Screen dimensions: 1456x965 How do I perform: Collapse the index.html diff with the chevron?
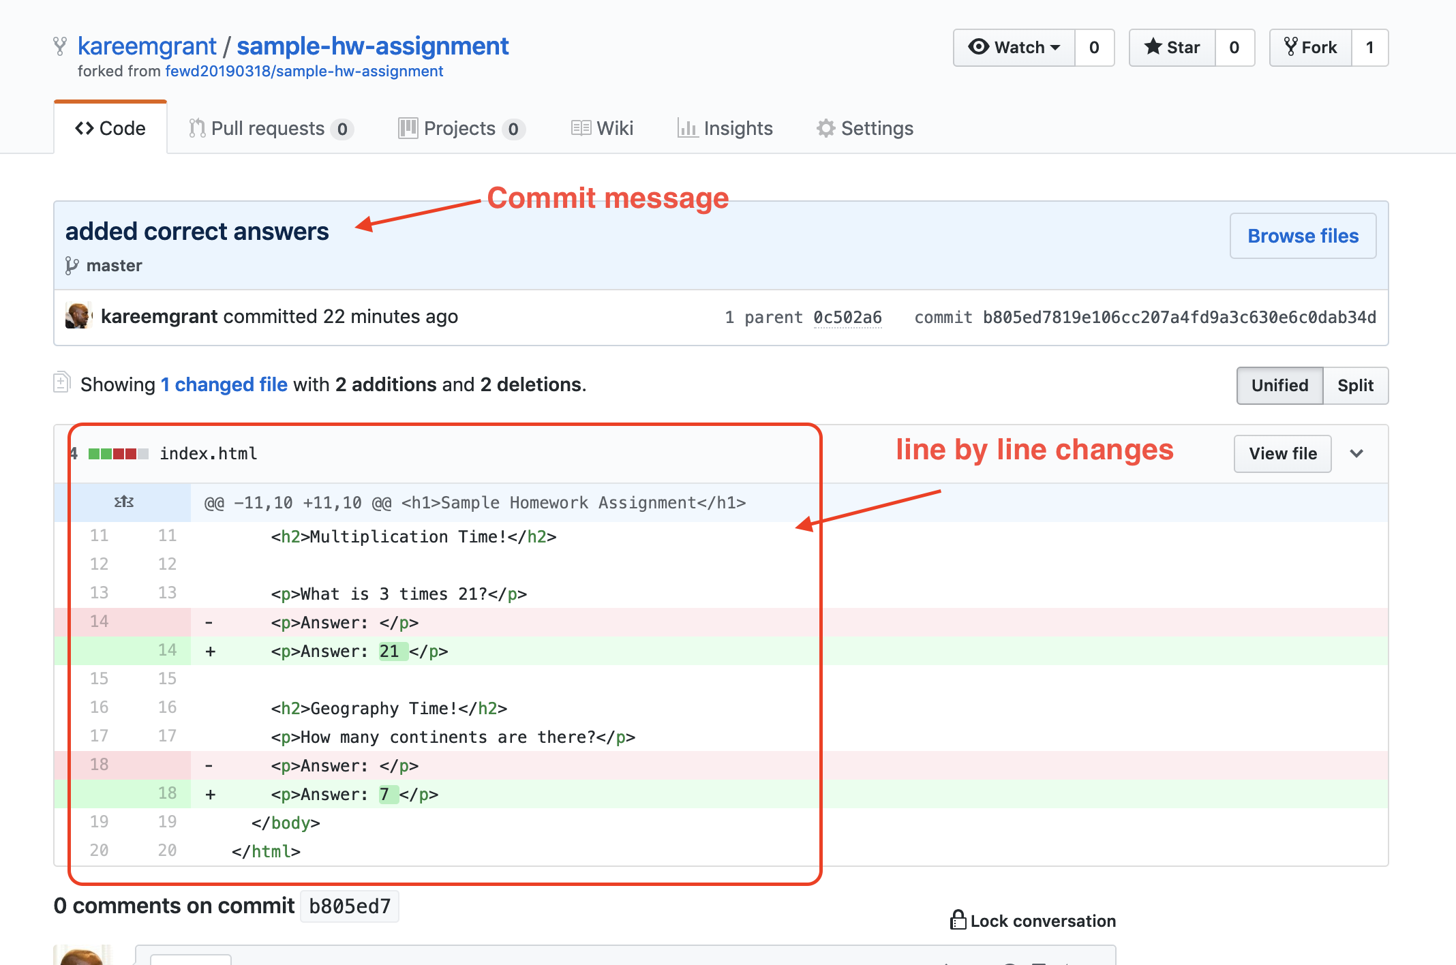coord(1356,454)
